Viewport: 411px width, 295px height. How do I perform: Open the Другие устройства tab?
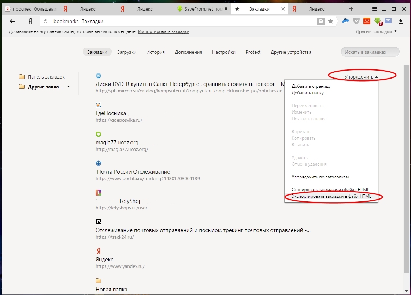(291, 52)
